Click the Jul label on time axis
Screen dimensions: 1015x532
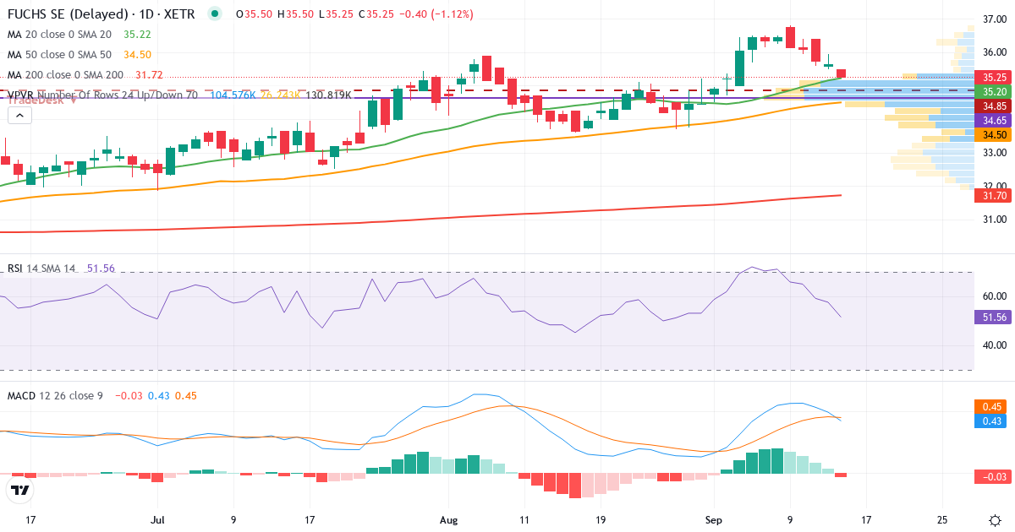point(158,520)
